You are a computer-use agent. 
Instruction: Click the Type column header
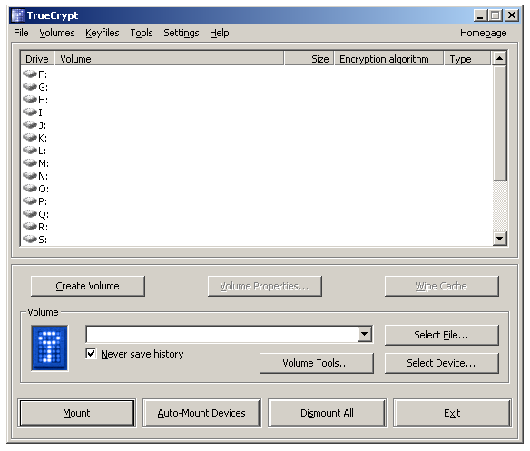467,58
